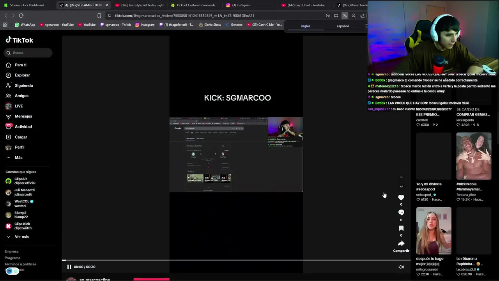The width and height of the screenshot is (499, 281).
Task: Go to the next video arrow
Action: [x=401, y=187]
